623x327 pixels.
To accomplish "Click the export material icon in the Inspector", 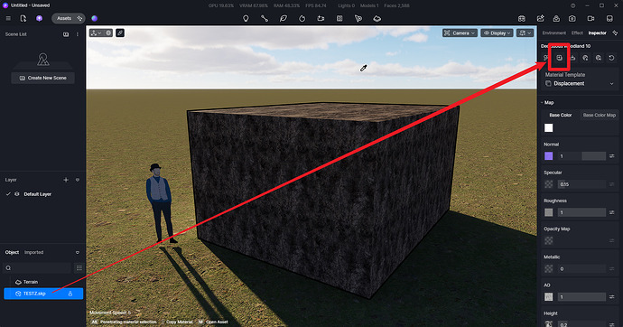I will 572,58.
